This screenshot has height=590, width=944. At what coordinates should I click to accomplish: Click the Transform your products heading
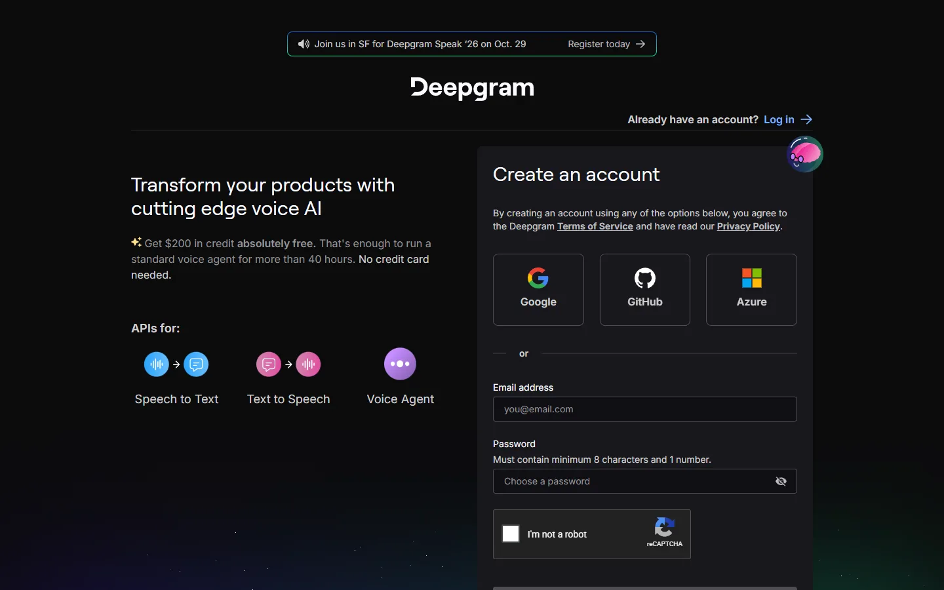coord(263,197)
